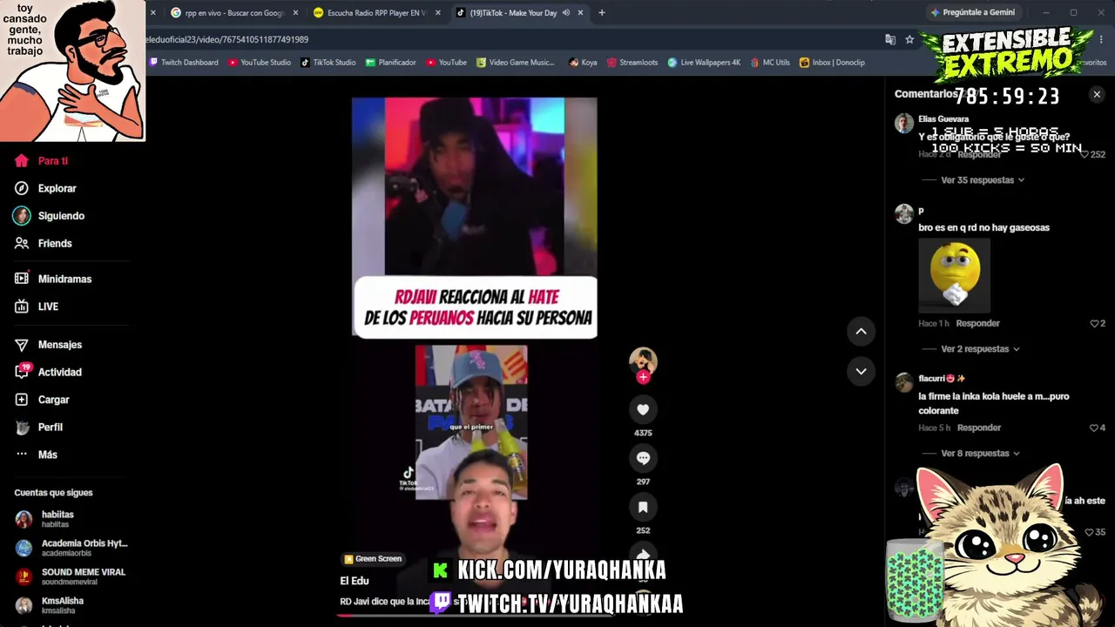Open habiitas followed account

coord(71,519)
